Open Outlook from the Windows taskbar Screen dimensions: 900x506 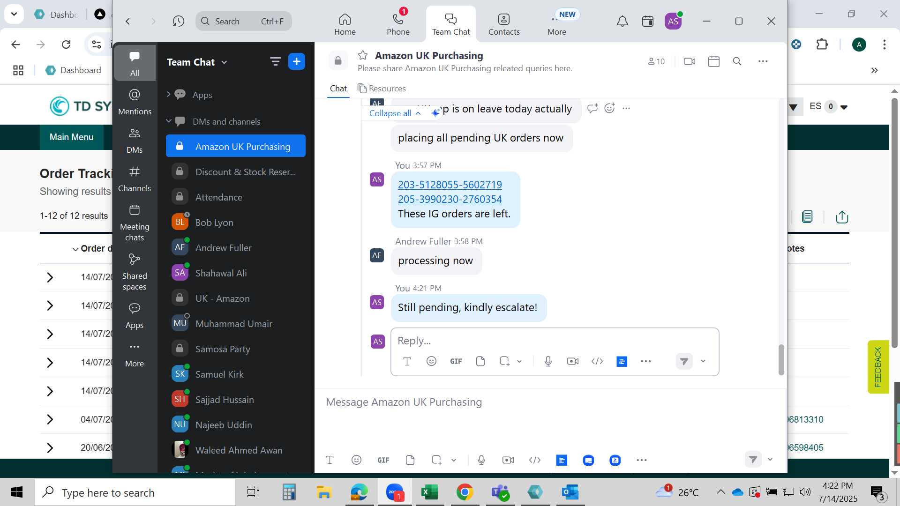pos(570,492)
